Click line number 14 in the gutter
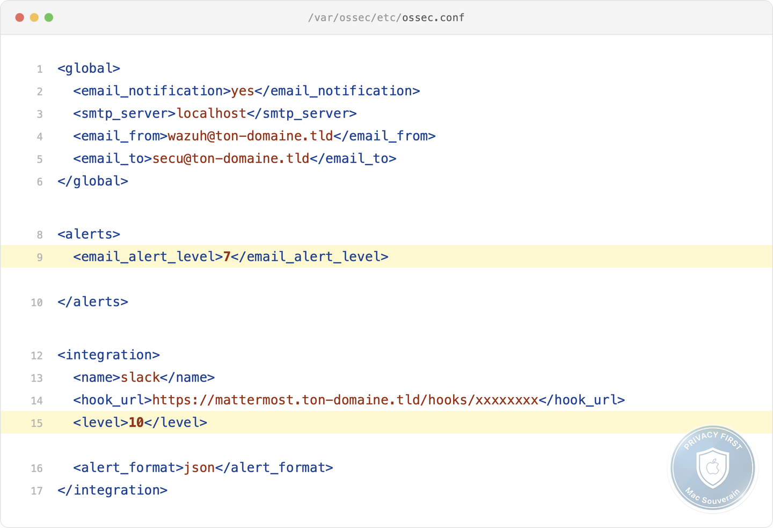The image size is (773, 528). (x=37, y=401)
